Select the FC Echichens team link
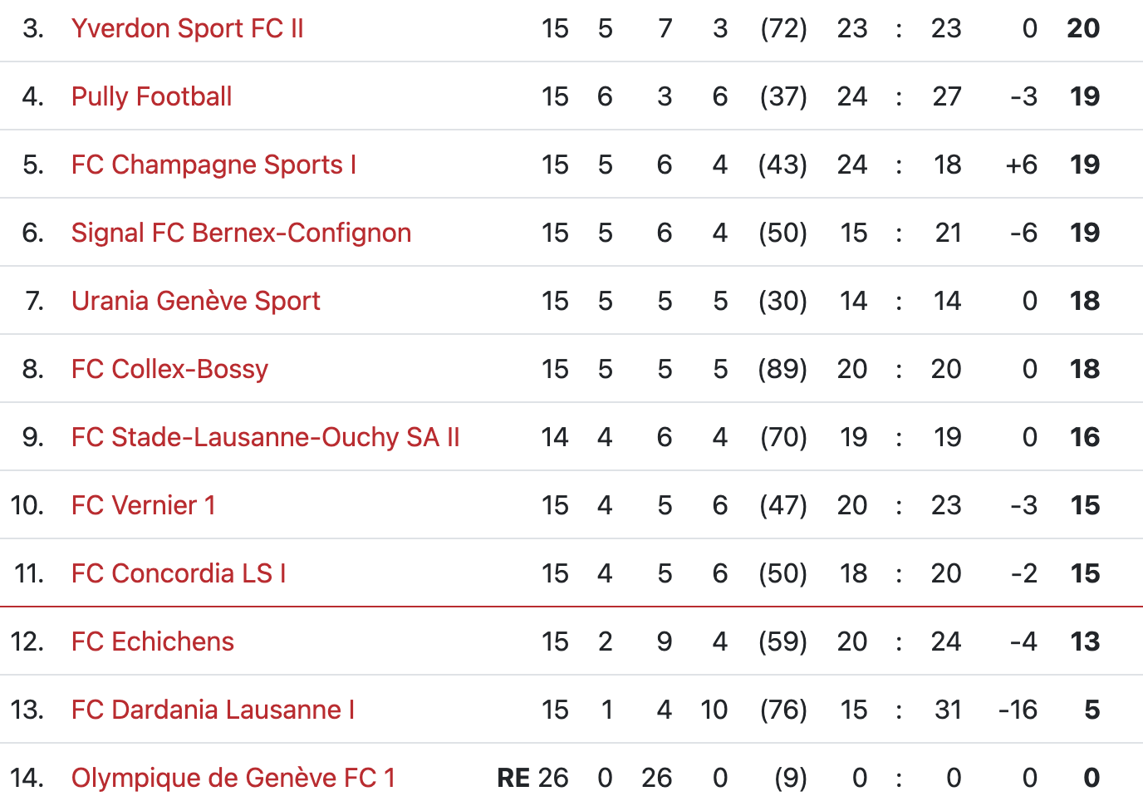The image size is (1143, 806). click(x=152, y=642)
